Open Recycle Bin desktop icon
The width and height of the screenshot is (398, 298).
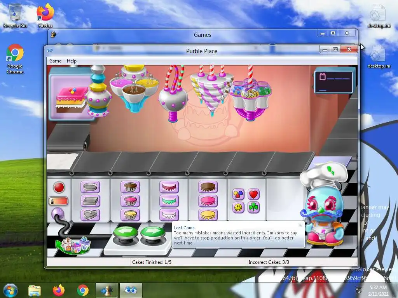(x=15, y=16)
